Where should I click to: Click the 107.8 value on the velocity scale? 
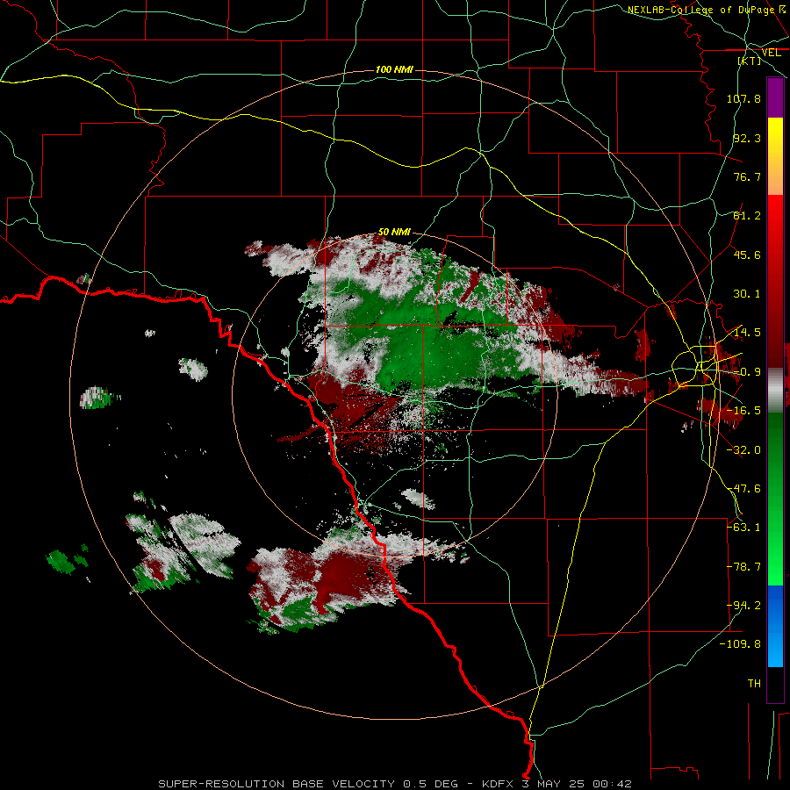743,98
